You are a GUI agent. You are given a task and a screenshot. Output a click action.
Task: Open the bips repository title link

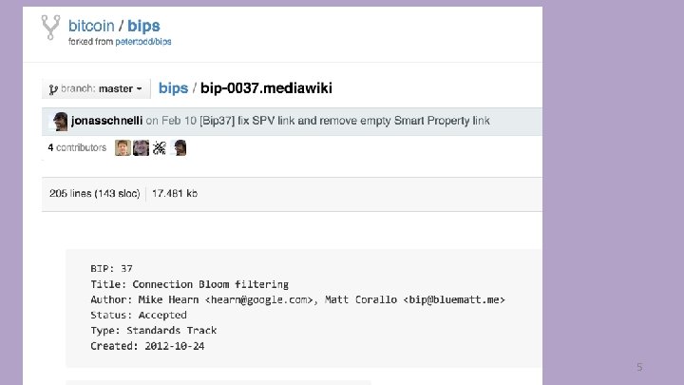[x=143, y=27]
